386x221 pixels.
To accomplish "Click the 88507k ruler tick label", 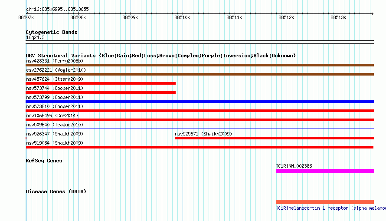I will 26,17.
